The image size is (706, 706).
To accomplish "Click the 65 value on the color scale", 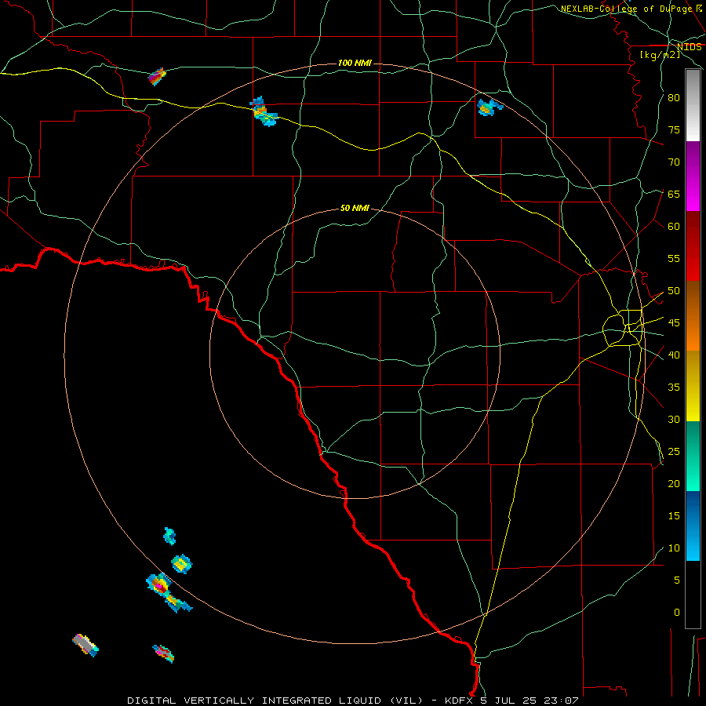I will pyautogui.click(x=674, y=194).
